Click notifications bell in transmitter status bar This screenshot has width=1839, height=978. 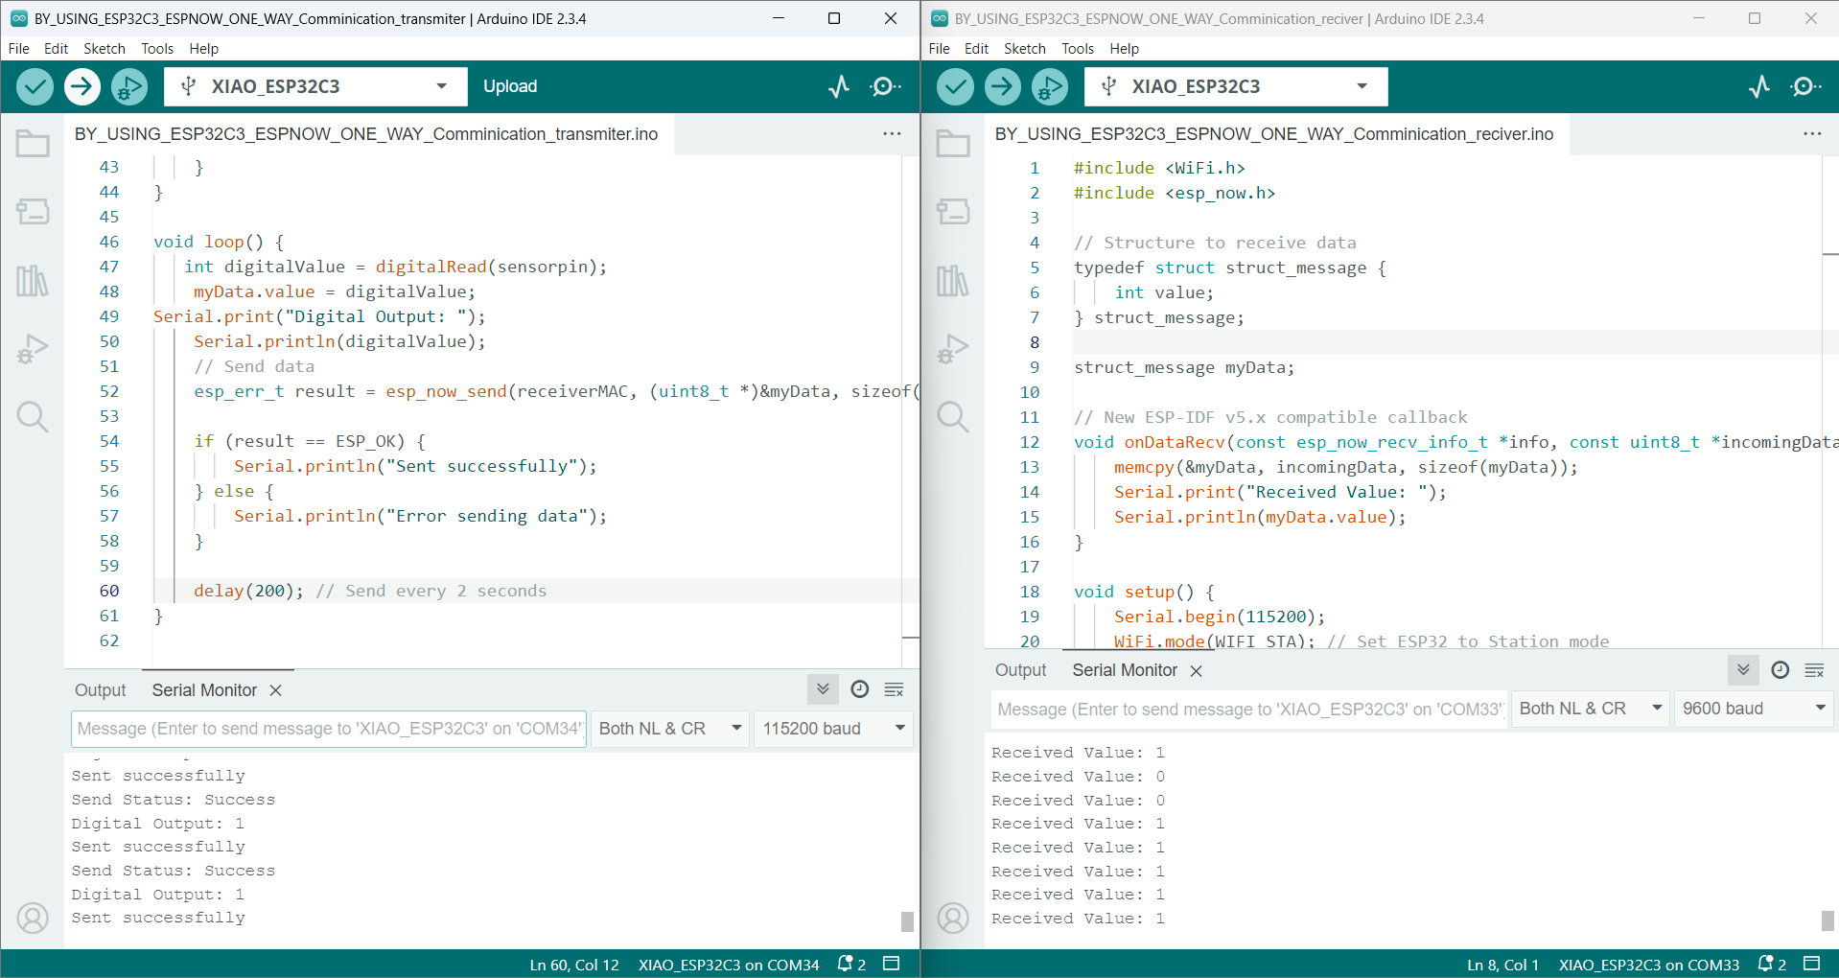pos(850,965)
